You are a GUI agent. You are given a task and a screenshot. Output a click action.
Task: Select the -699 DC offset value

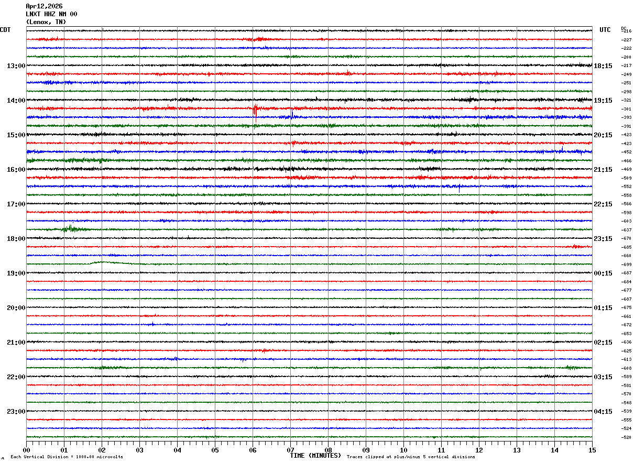pyautogui.click(x=626, y=264)
